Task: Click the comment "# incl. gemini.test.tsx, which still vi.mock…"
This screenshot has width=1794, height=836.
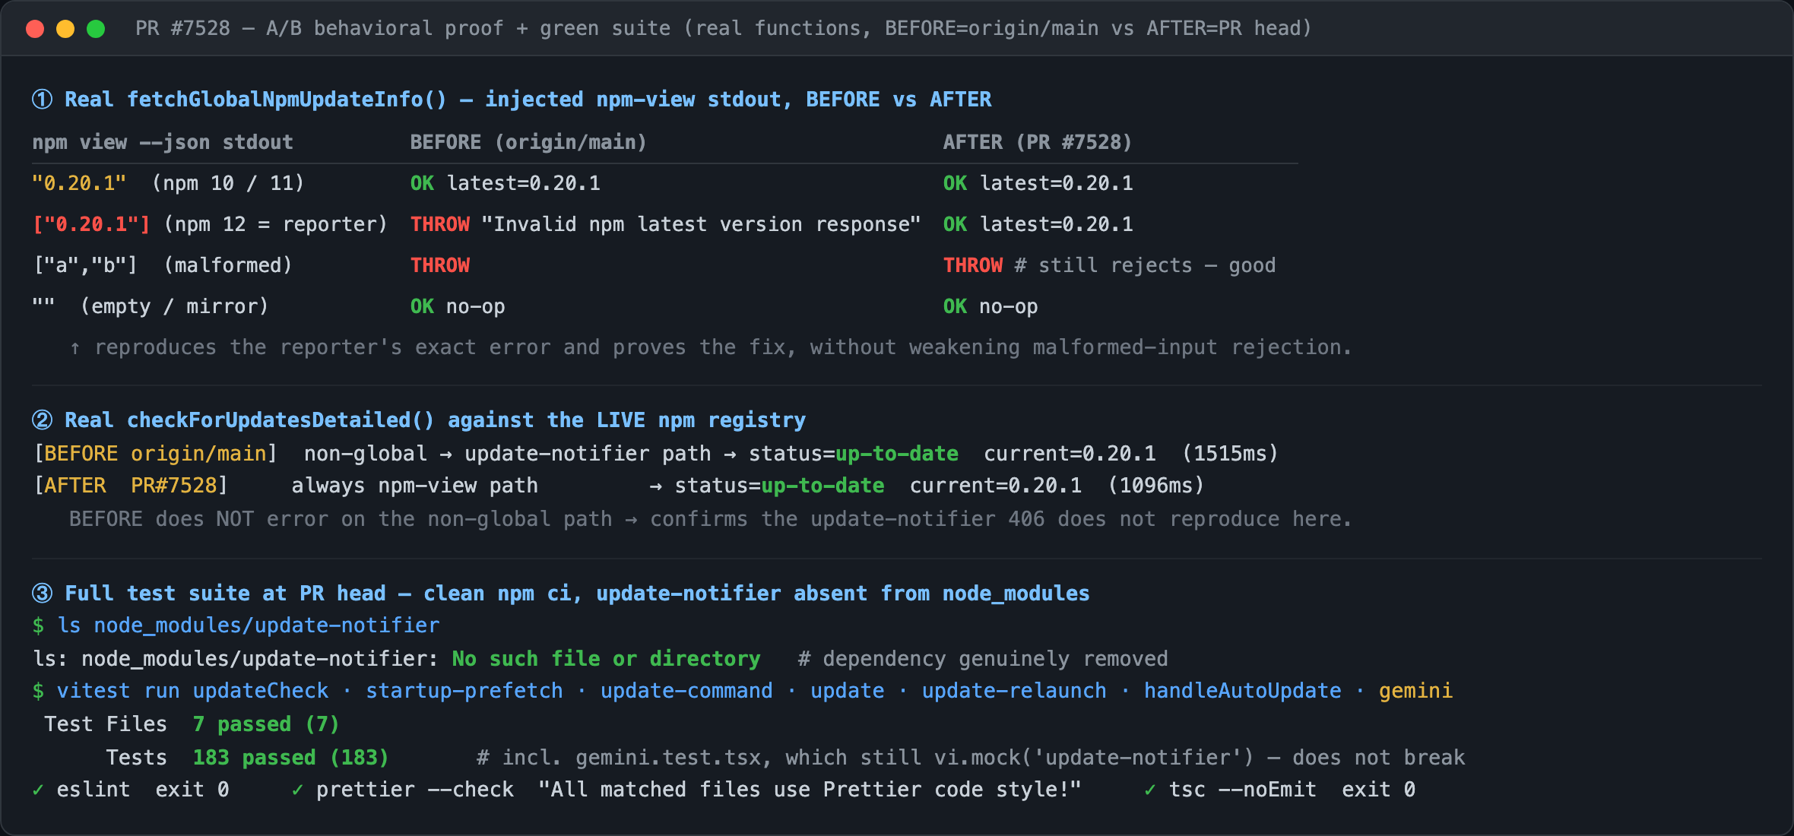Action: [x=971, y=758]
